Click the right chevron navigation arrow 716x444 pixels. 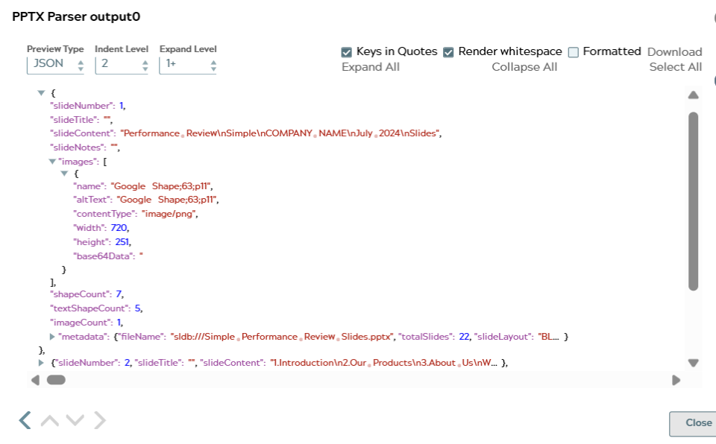(99, 420)
